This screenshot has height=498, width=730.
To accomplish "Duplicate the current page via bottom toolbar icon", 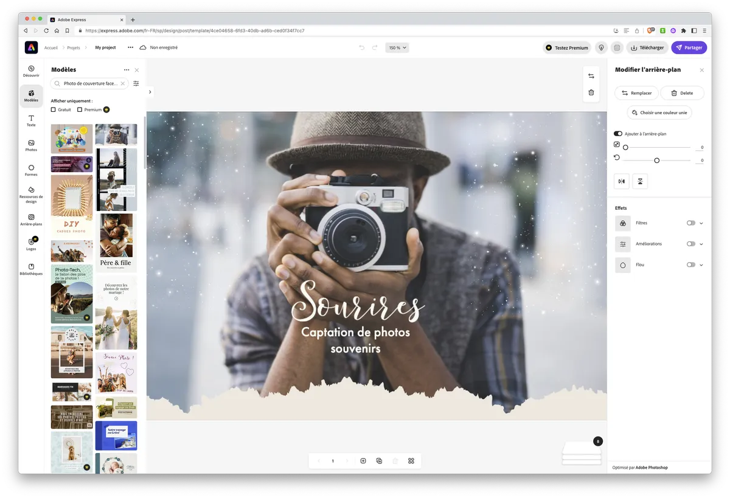I will pyautogui.click(x=379, y=461).
